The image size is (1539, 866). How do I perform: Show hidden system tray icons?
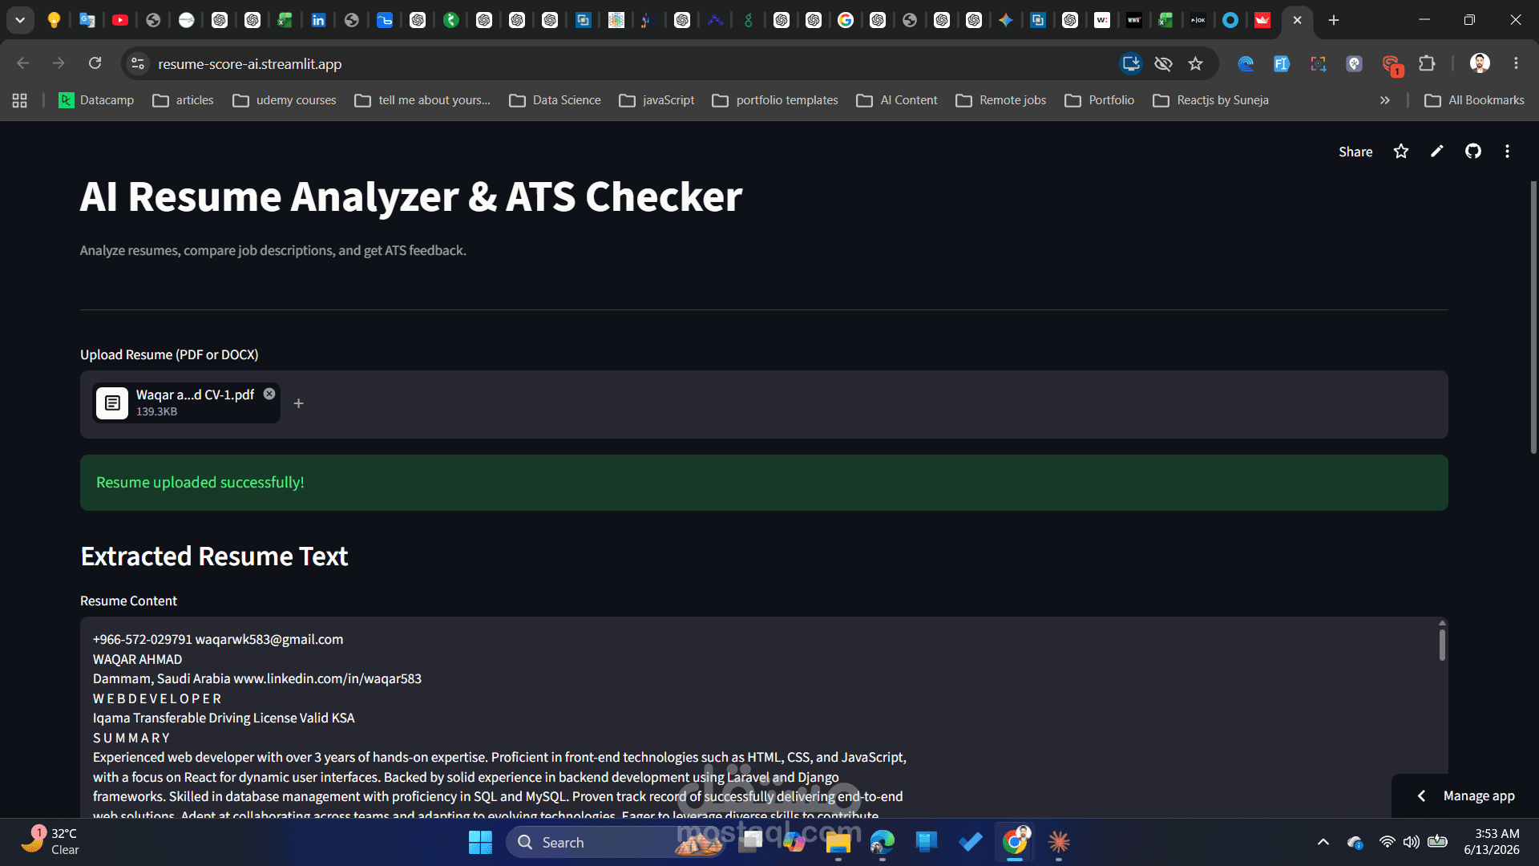pos(1323,842)
